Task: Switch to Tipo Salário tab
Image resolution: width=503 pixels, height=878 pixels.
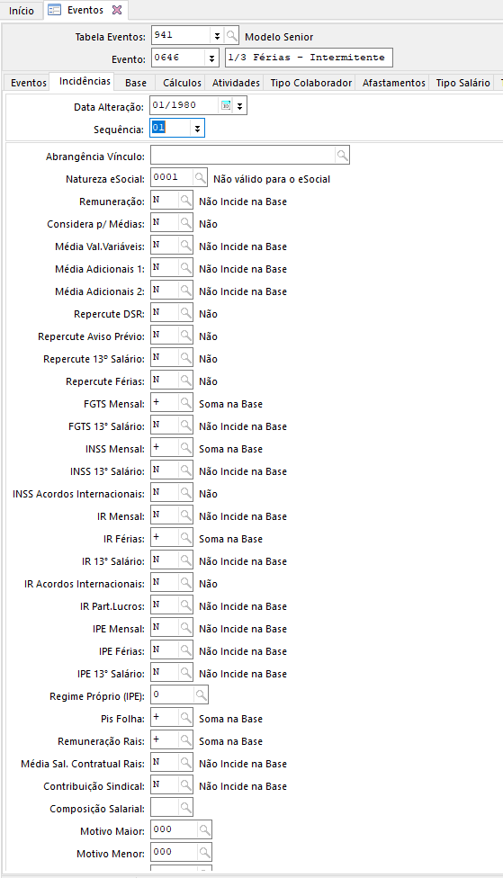Action: tap(463, 83)
